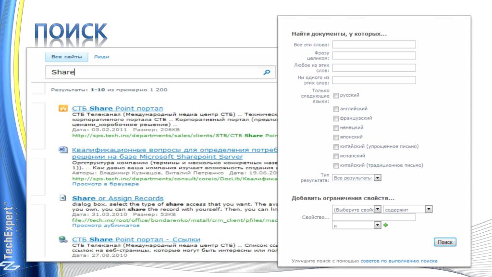Click the magnifier search icon in search box

pyautogui.click(x=267, y=72)
